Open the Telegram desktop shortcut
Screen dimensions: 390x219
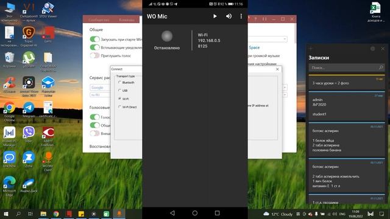[x=29, y=109]
